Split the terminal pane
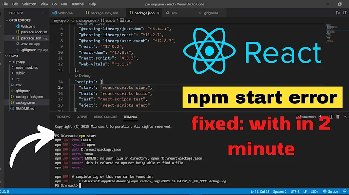This screenshot has width=349, height=195. click(331, 117)
